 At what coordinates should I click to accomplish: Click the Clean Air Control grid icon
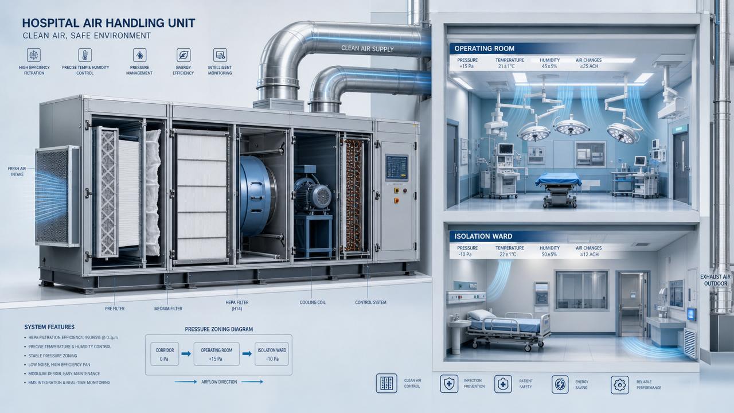click(386, 384)
